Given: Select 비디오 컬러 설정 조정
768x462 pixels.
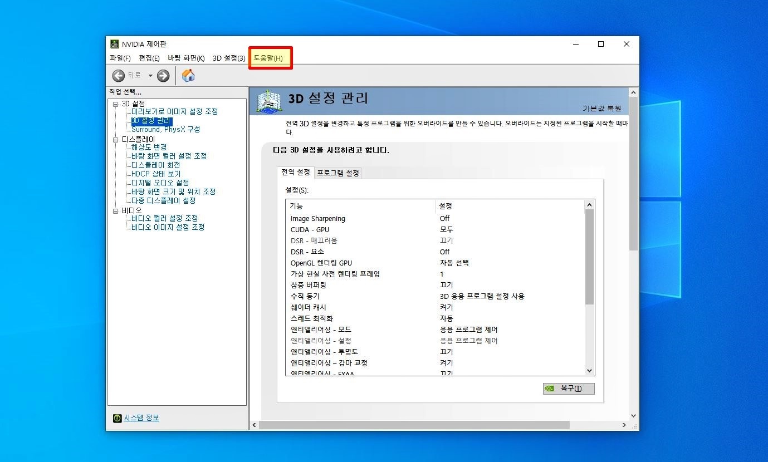Looking at the screenshot, I should [164, 218].
